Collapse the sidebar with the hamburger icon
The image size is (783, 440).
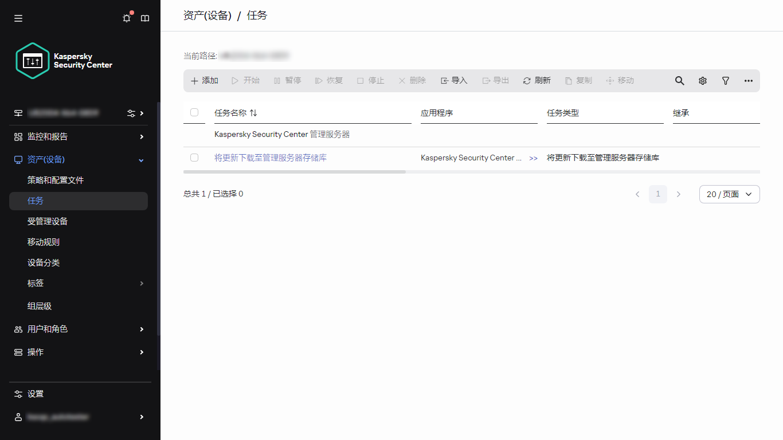[18, 18]
